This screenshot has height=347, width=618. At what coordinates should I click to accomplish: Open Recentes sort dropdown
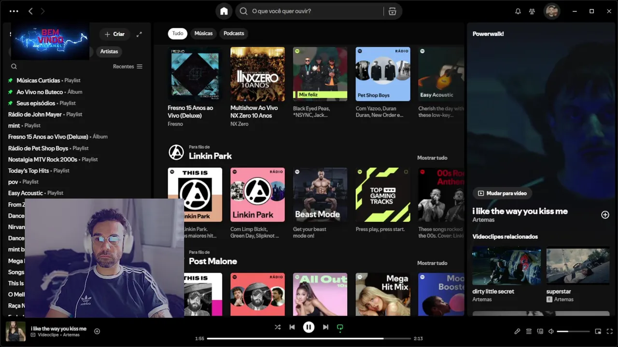coord(127,67)
